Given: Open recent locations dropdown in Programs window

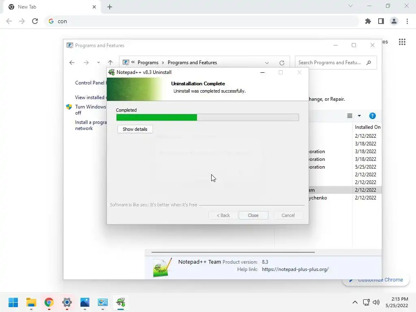Looking at the screenshot, I should tap(98, 63).
